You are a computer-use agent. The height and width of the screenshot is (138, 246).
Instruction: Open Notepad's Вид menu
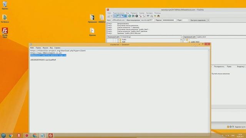coord(51,48)
